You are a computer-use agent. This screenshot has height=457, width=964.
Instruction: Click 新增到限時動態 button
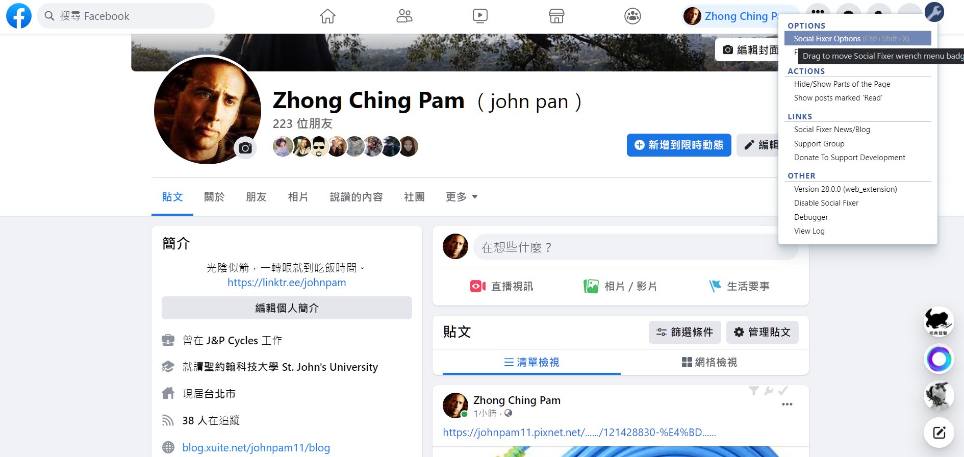click(679, 145)
